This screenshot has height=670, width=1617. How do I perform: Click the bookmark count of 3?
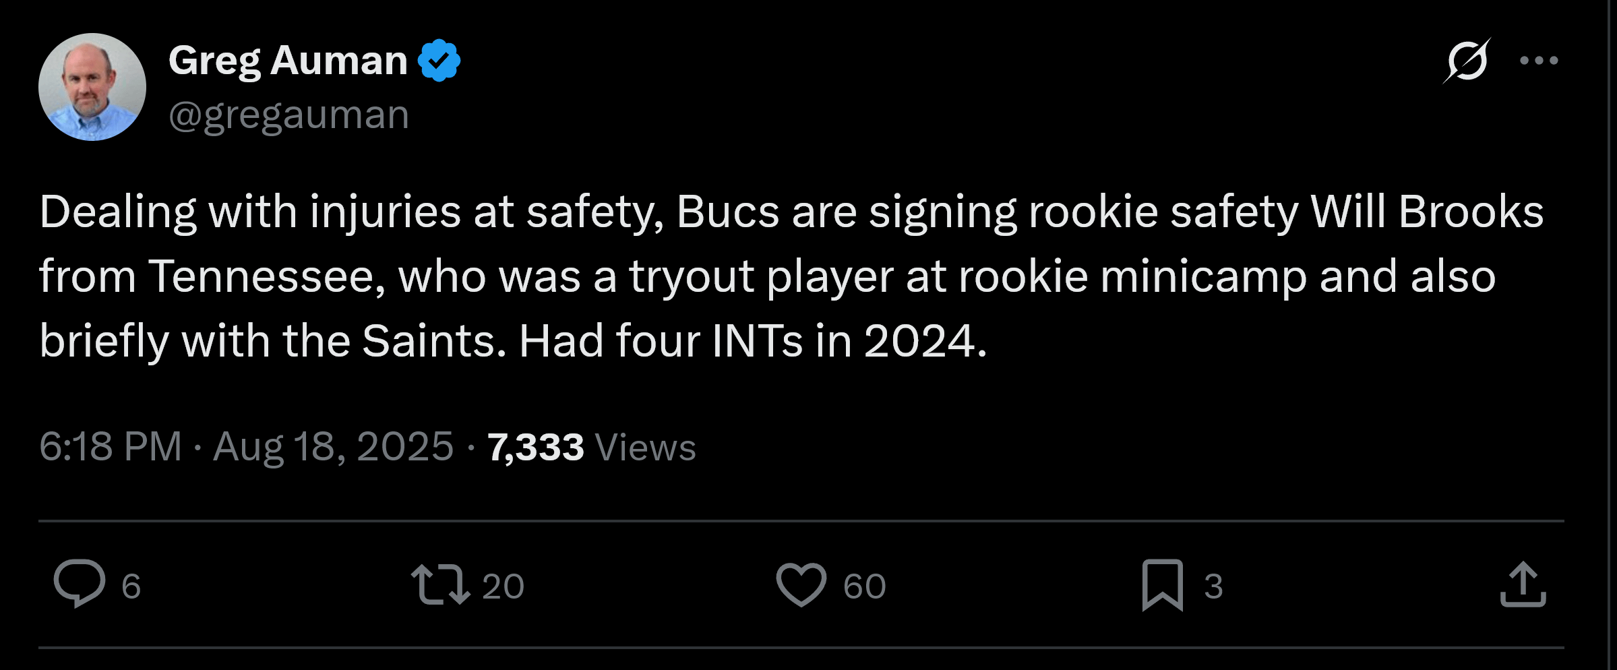point(1213,586)
